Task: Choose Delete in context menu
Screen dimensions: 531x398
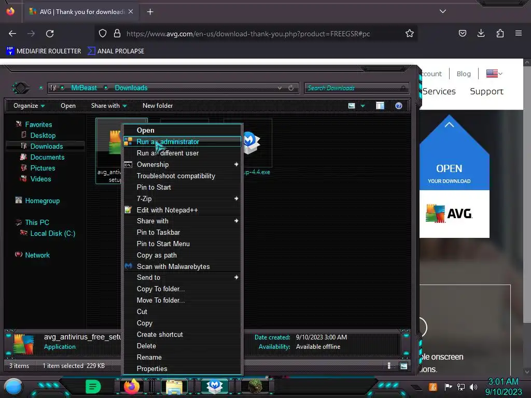Action: (182, 346)
